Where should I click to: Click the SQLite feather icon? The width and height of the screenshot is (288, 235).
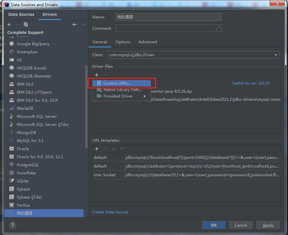[12, 181]
